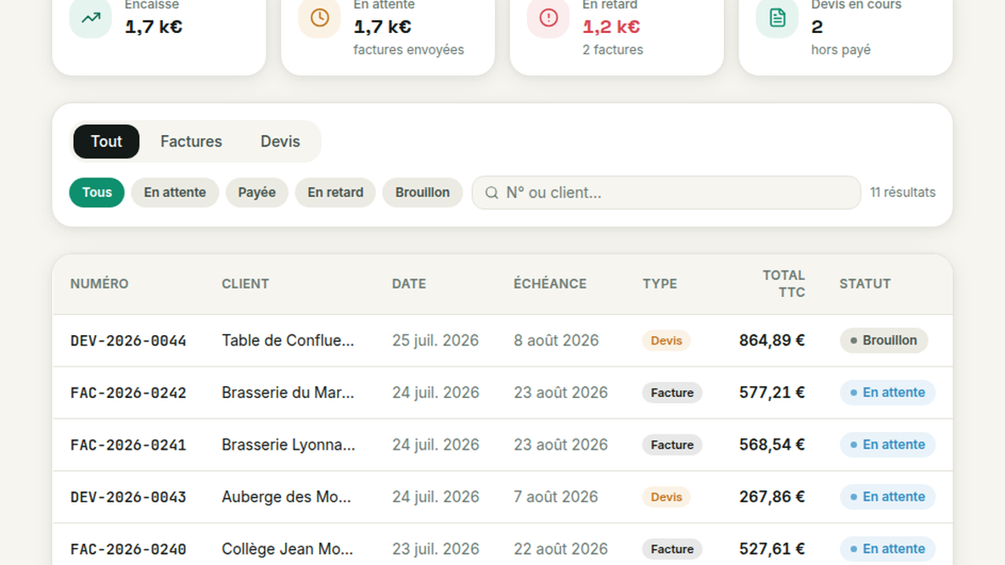
Task: Open quote DEV-2026-0043
Action: (x=128, y=497)
